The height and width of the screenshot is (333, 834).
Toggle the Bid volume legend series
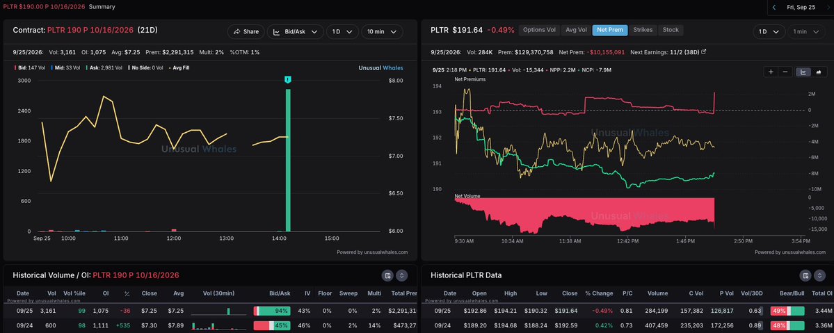30,68
